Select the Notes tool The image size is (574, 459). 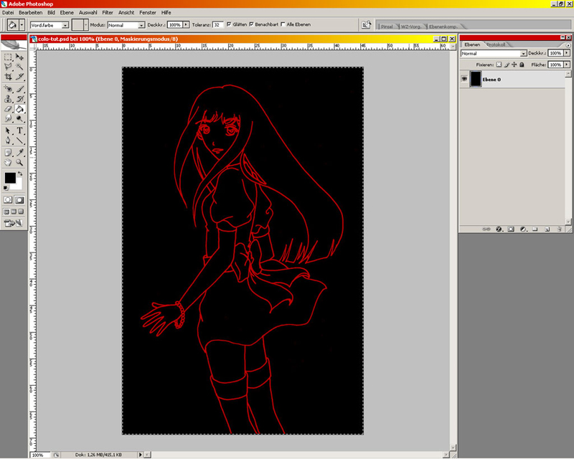click(8, 153)
